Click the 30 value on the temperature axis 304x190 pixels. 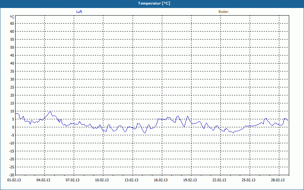pos(12,79)
